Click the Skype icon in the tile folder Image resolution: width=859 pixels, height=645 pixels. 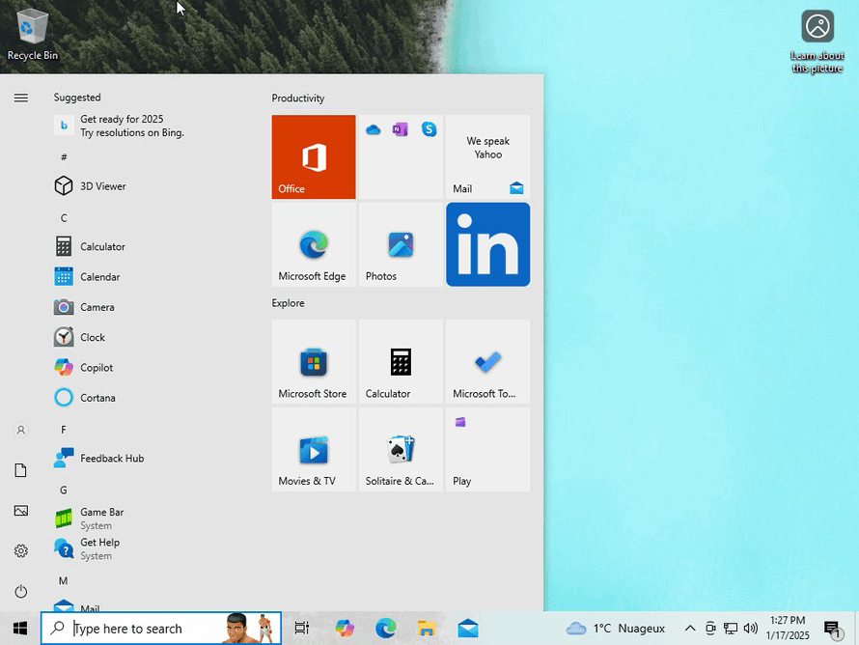click(429, 129)
